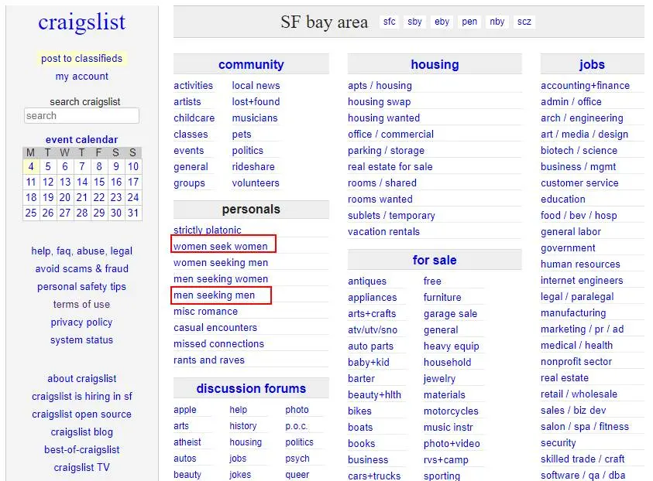
Task: Open the psych forum
Action: coord(297,459)
